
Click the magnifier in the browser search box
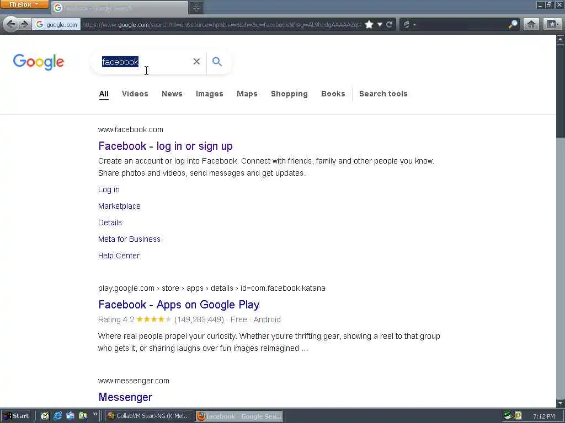click(x=513, y=24)
